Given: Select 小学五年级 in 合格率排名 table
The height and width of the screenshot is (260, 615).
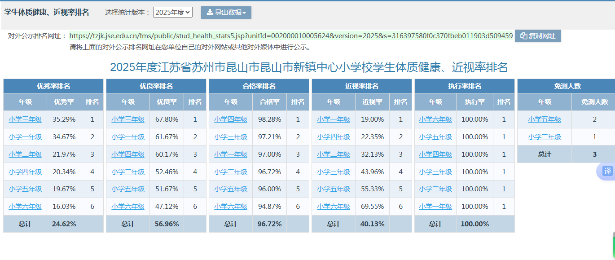Looking at the screenshot, I should pyautogui.click(x=231, y=189).
